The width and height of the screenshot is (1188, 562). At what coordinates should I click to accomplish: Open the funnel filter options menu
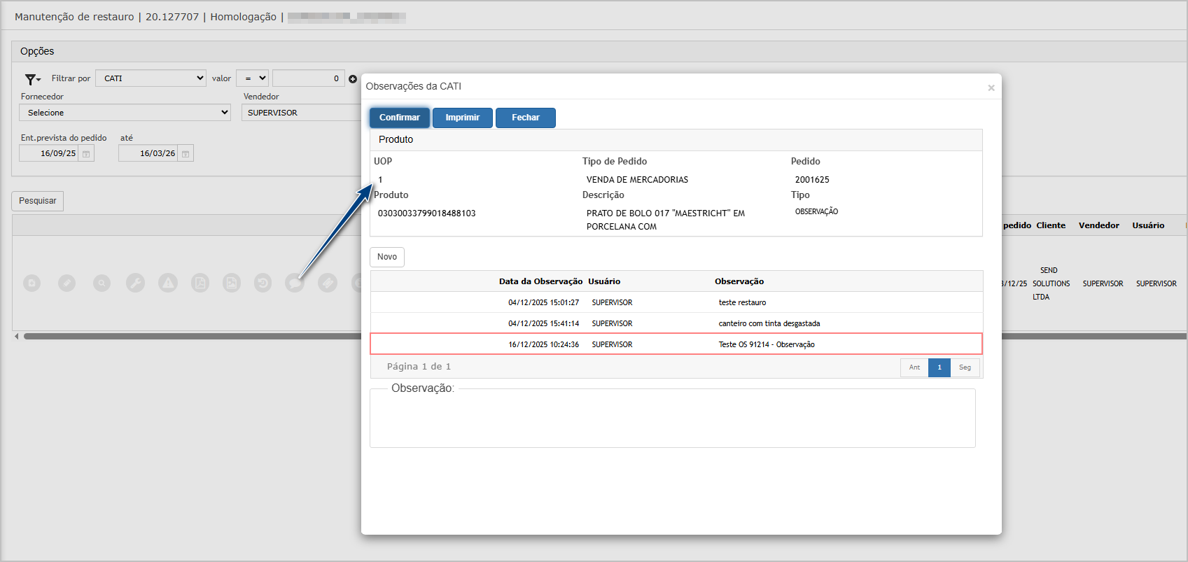(x=32, y=79)
